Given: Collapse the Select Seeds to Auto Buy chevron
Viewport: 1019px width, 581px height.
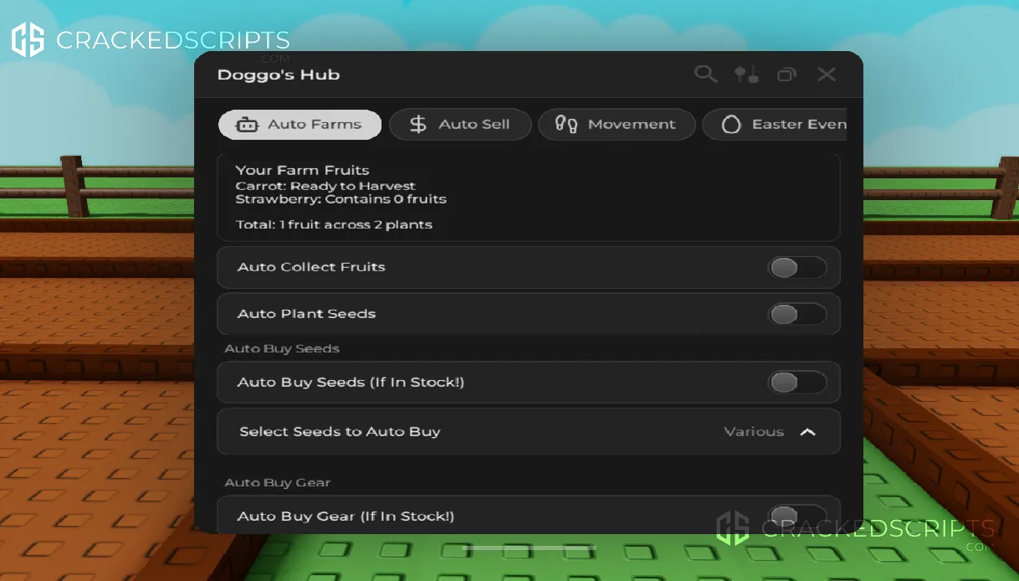Looking at the screenshot, I should (x=807, y=432).
